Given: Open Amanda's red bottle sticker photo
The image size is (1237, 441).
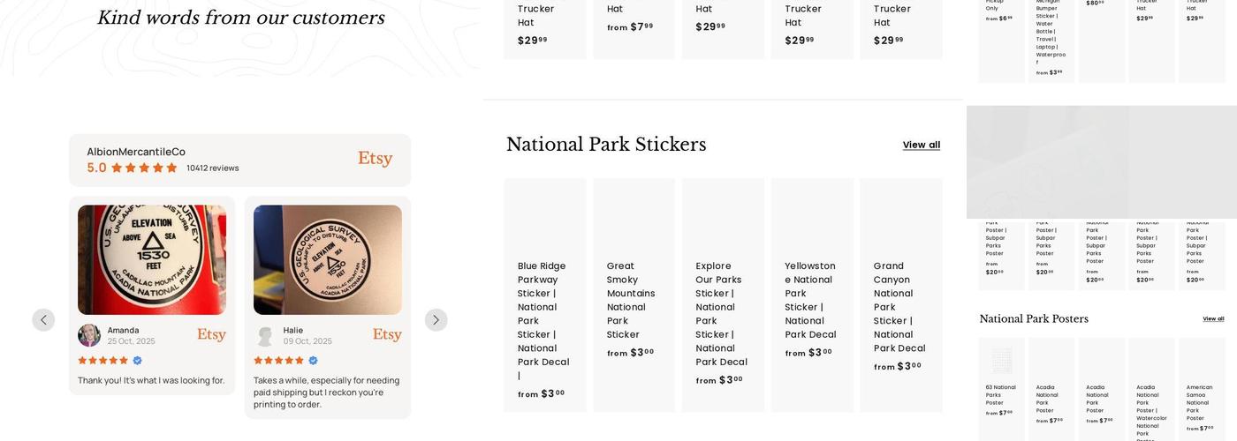Looking at the screenshot, I should click(x=152, y=260).
